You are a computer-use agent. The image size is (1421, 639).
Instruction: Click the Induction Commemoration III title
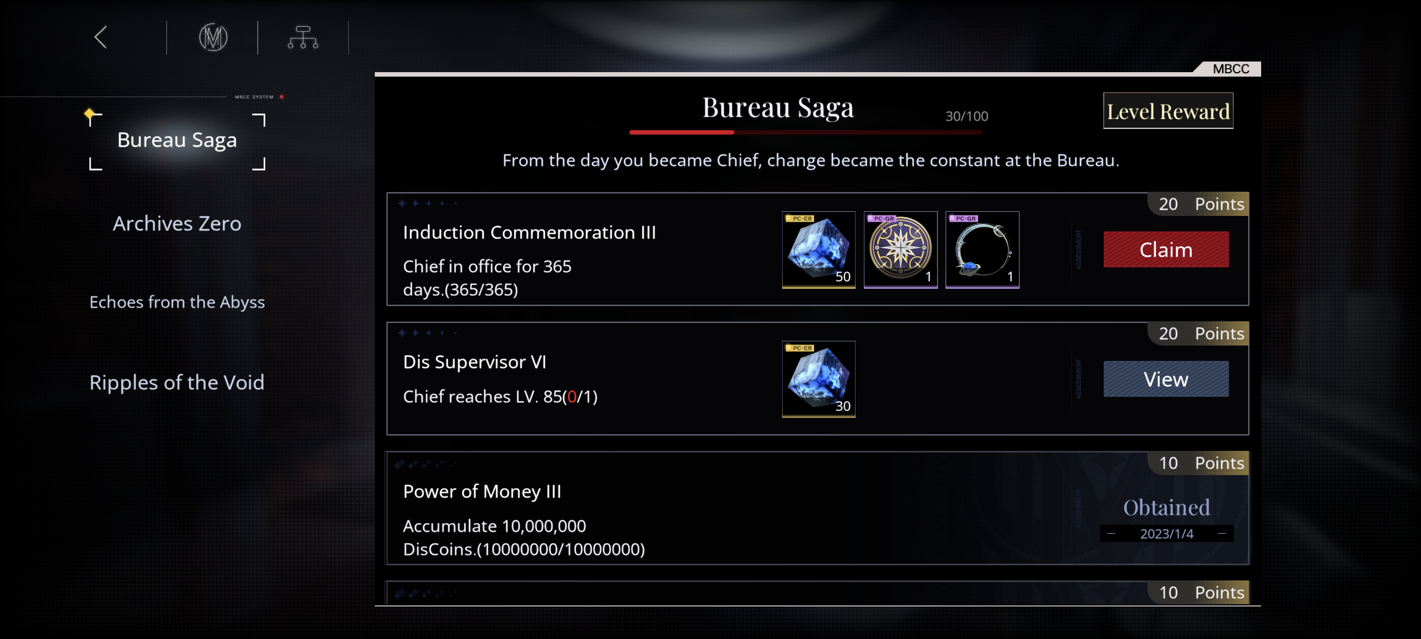coord(529,233)
